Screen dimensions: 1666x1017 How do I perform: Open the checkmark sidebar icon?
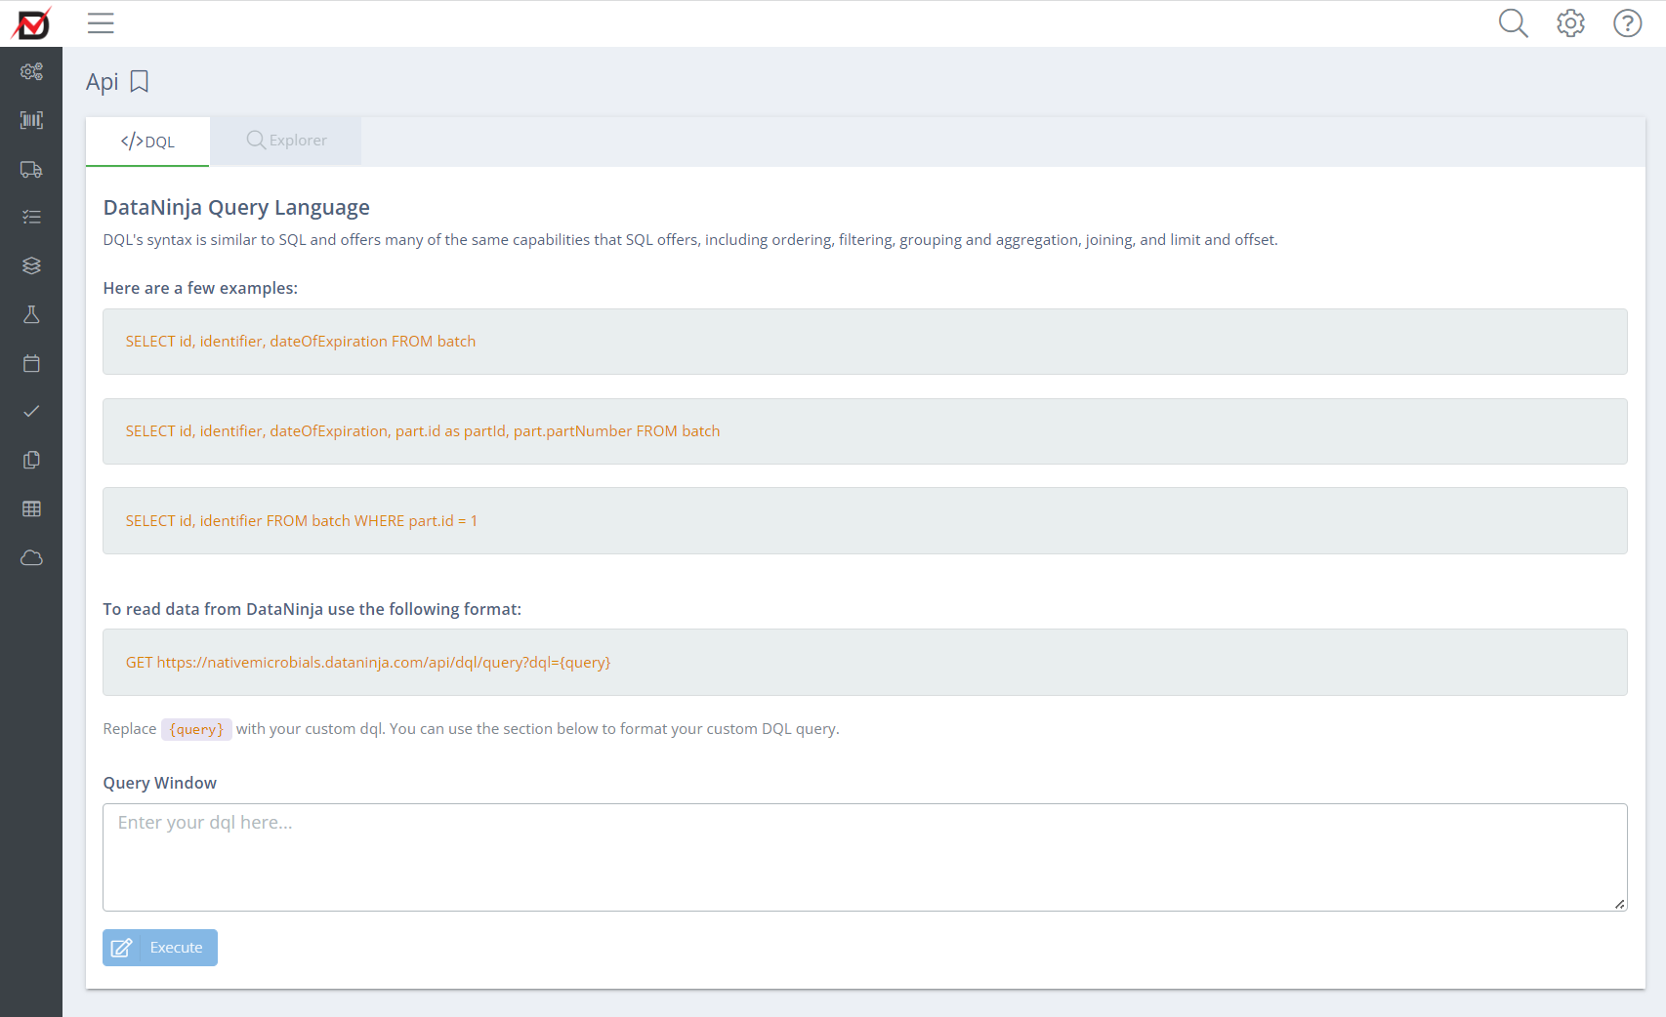pyautogui.click(x=31, y=411)
